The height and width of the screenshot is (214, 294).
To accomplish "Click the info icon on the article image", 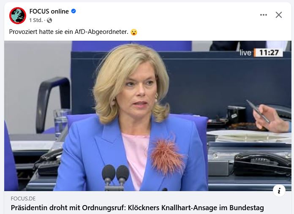I will 279,191.
